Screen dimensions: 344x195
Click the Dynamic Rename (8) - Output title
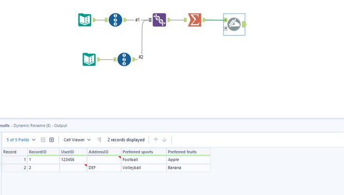(x=40, y=126)
